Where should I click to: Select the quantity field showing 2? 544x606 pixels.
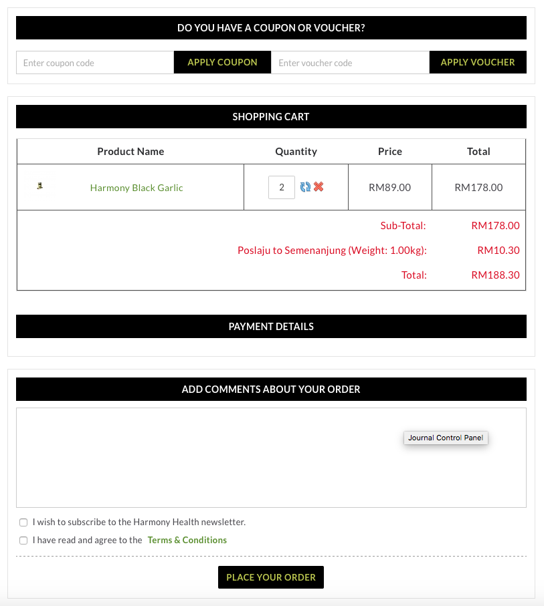click(x=282, y=187)
